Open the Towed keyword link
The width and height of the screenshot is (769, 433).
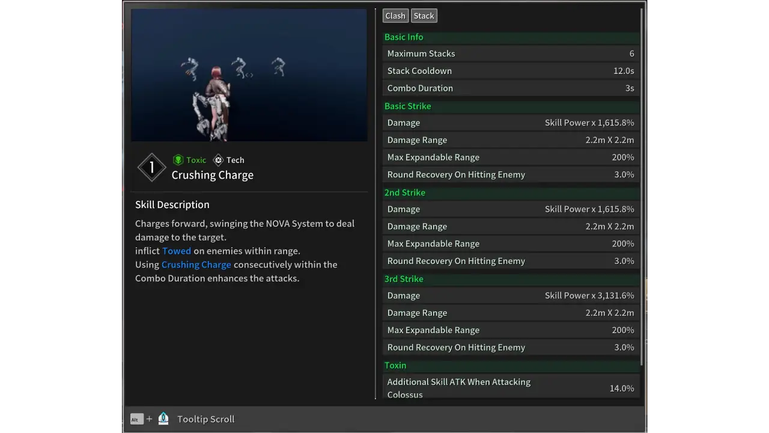pos(177,251)
